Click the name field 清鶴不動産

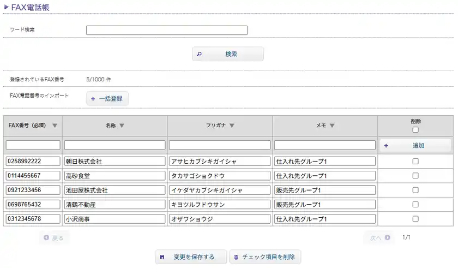115,204
